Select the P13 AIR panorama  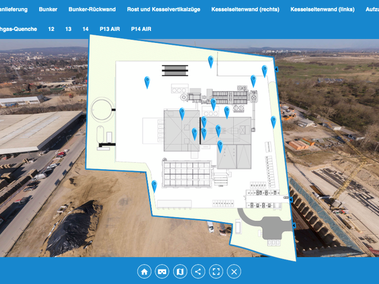110,29
